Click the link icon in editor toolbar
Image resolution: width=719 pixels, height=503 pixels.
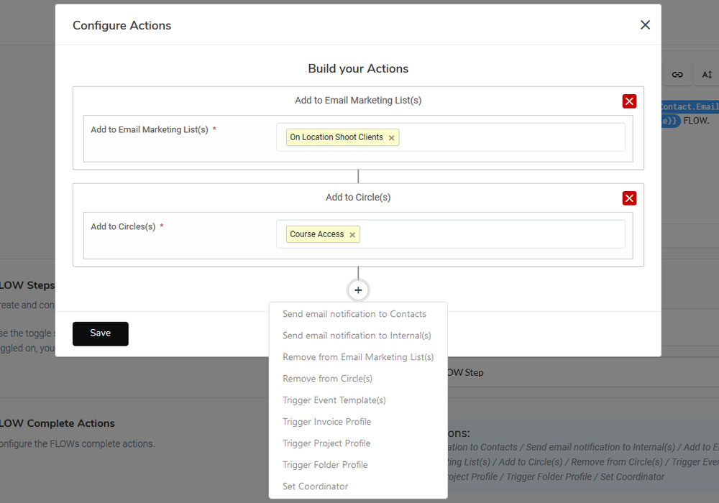[677, 75]
